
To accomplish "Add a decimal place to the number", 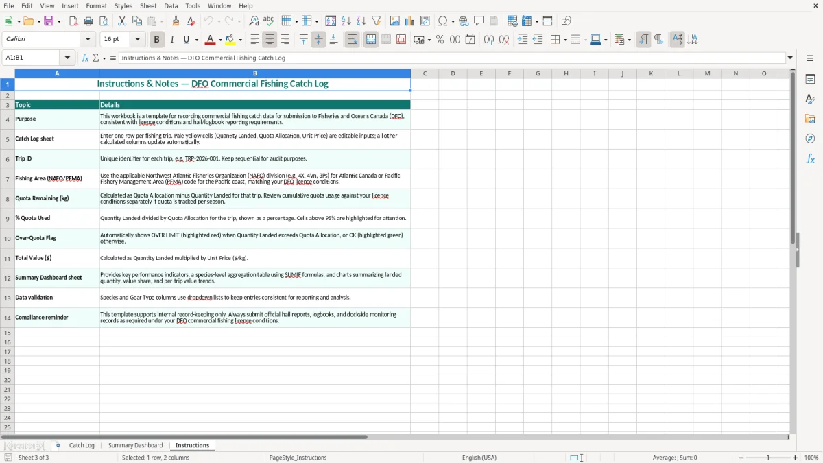I will 488,40.
